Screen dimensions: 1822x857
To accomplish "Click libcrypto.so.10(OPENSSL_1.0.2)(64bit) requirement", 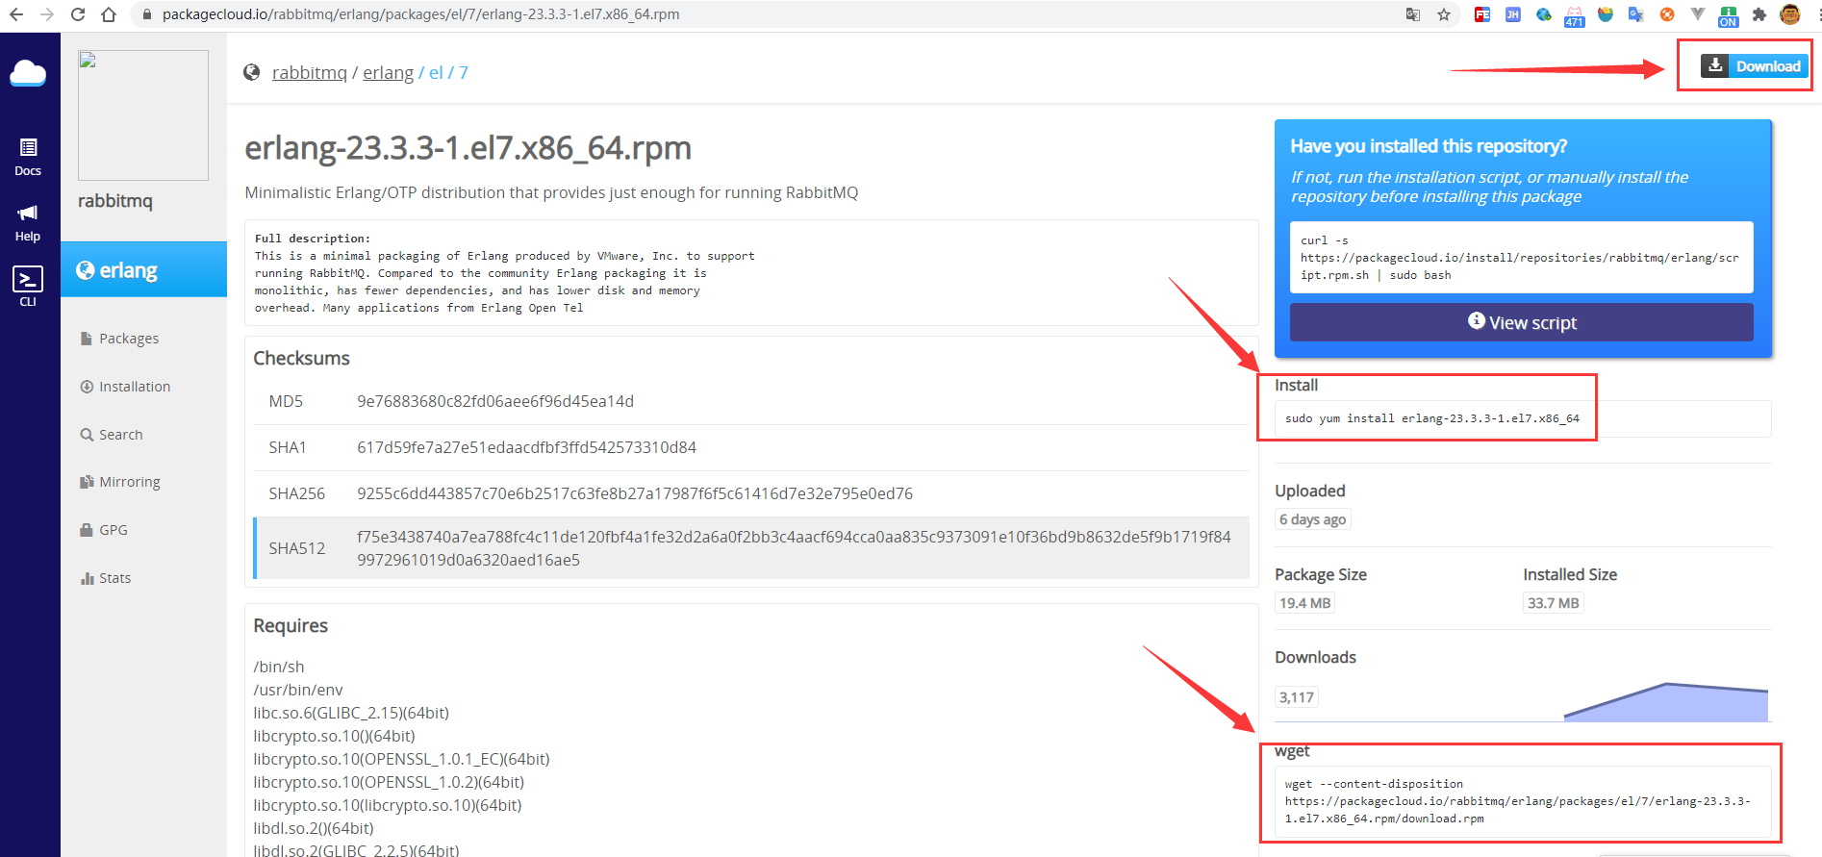I will (x=389, y=782).
